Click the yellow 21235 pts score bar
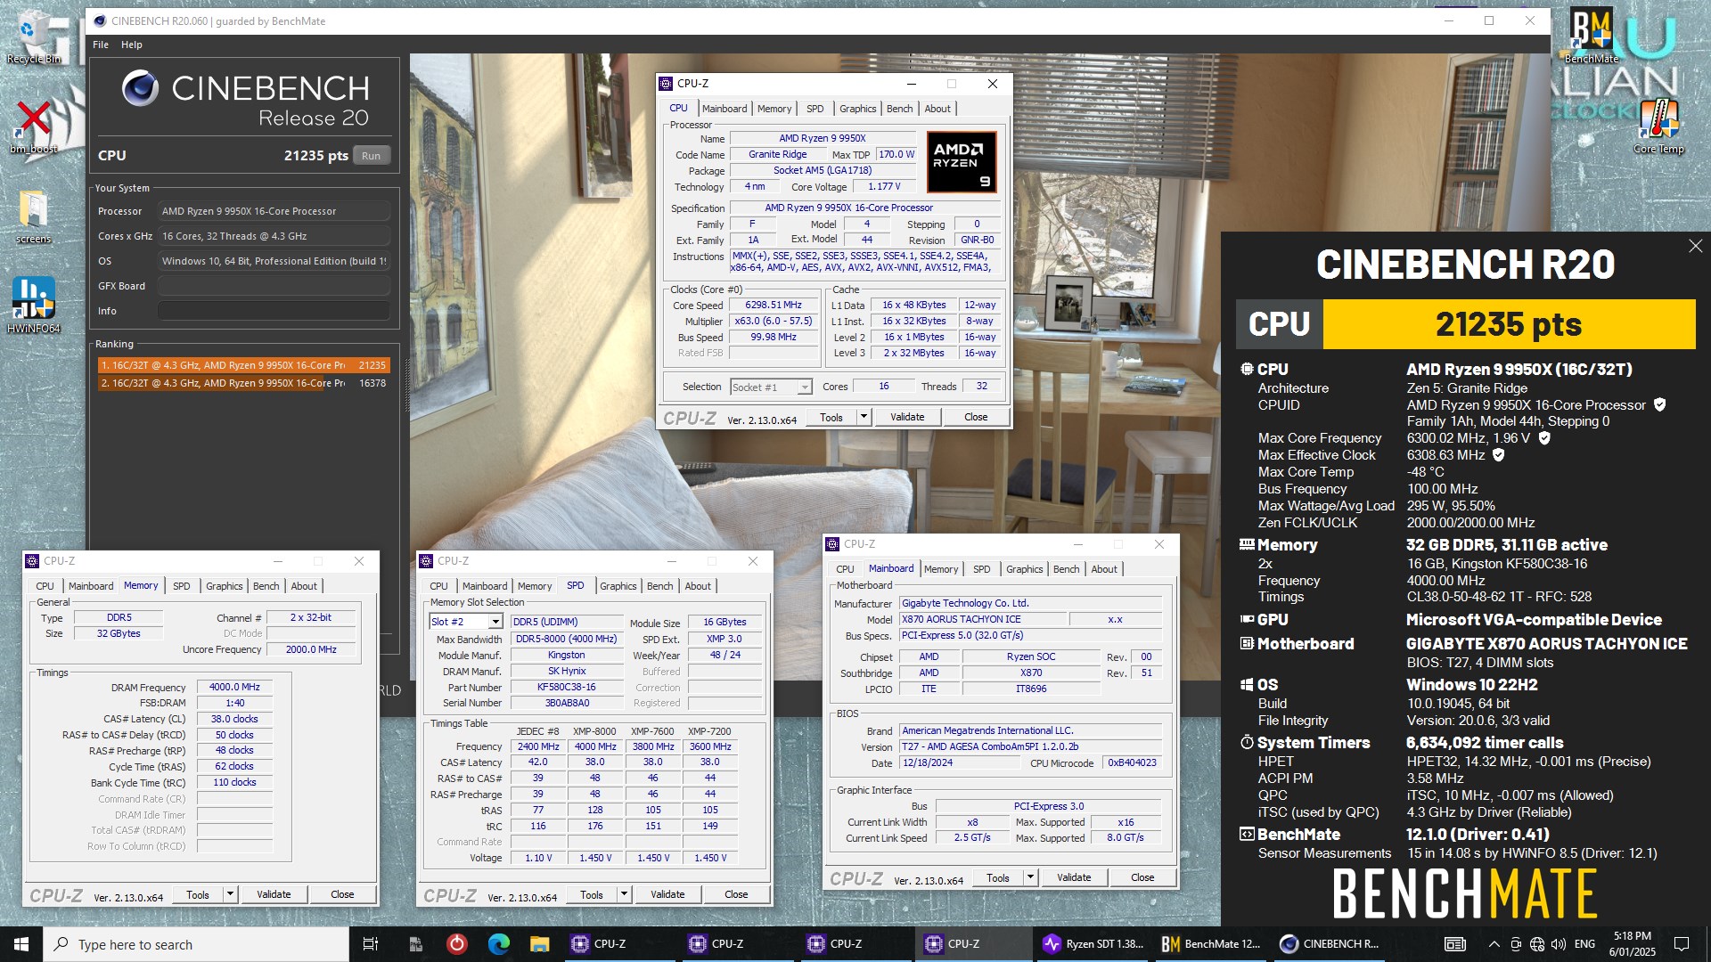 click(1509, 324)
